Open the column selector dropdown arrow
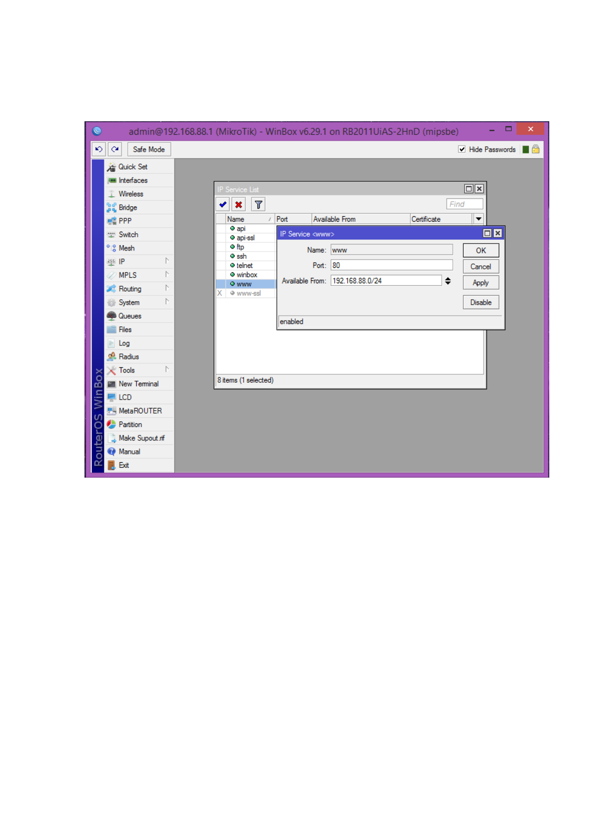Viewport: 592px width, 837px height. 479,219
